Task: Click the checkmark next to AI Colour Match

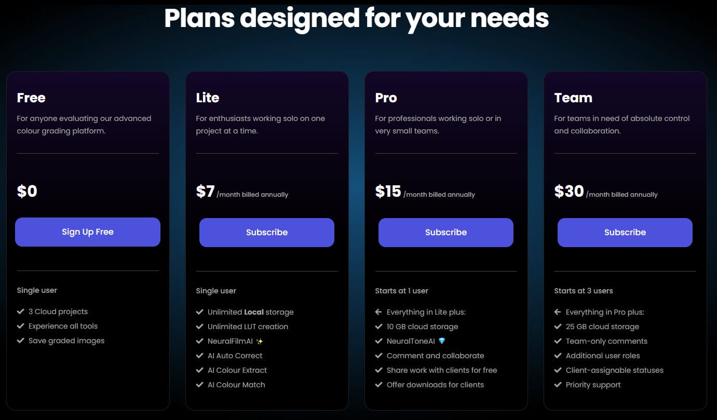Action: [x=200, y=385]
